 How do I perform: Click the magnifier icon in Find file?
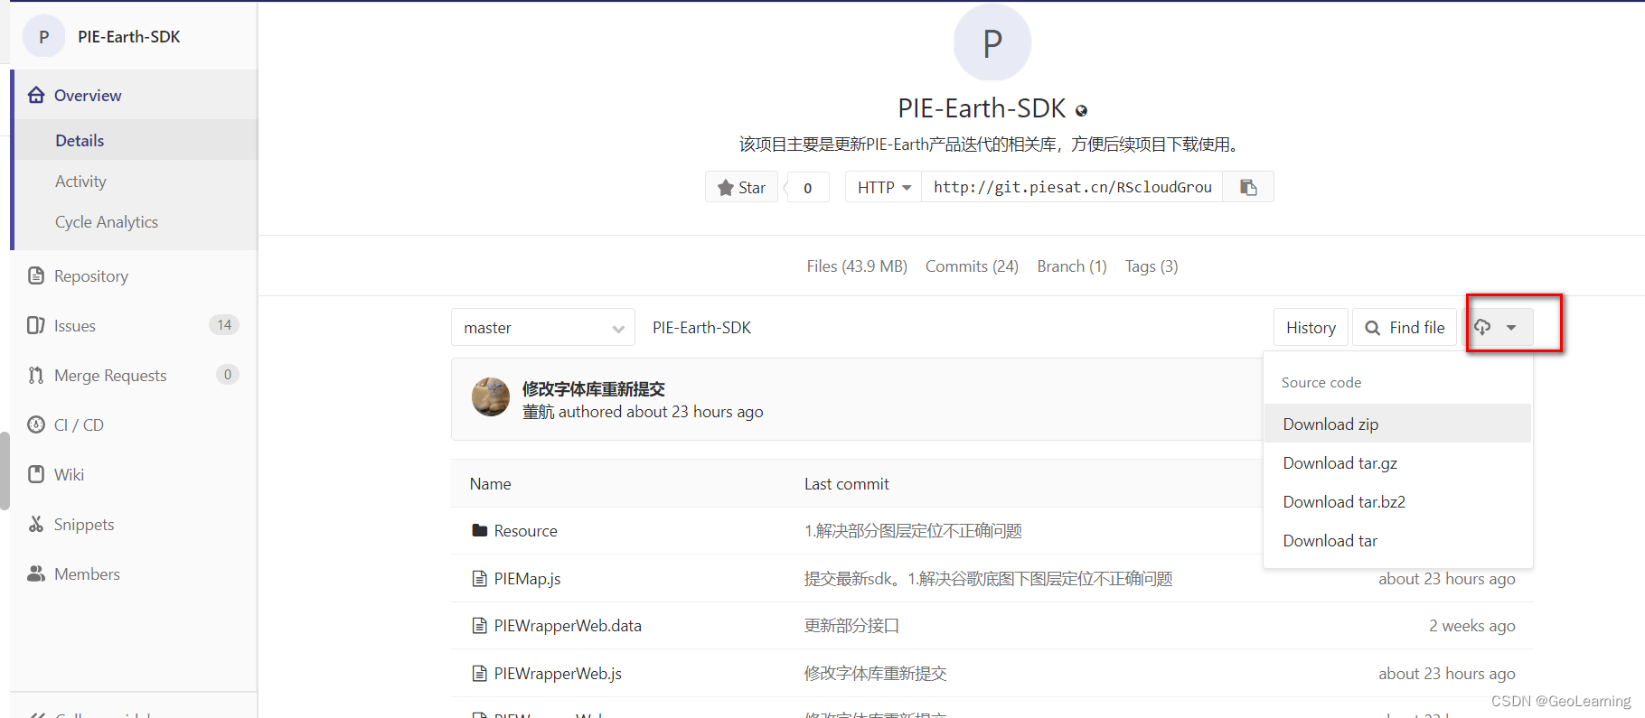(1372, 328)
